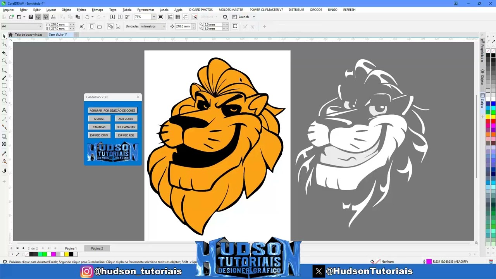Expand the Launch dropdown arrow

click(254, 17)
